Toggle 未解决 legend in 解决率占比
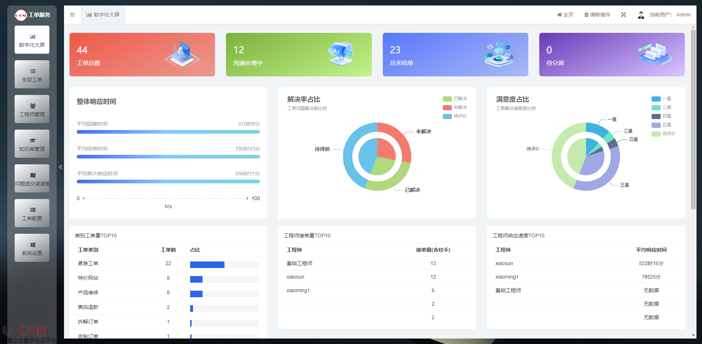702x344 pixels. pos(455,107)
